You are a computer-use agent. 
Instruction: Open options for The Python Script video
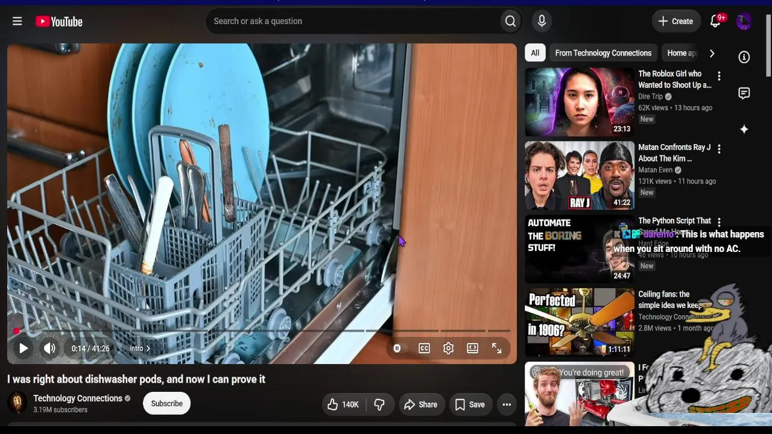point(718,222)
